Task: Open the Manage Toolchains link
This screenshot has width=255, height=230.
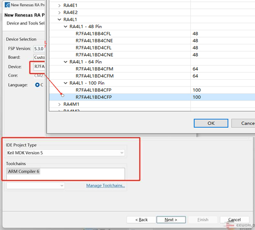Action: pos(105,186)
